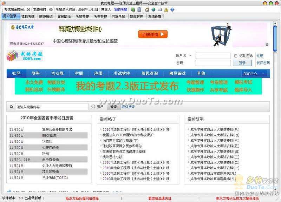Open 成考专升本政治人大串讲资料(八)
The image size is (281, 202).
(x=215, y=129)
